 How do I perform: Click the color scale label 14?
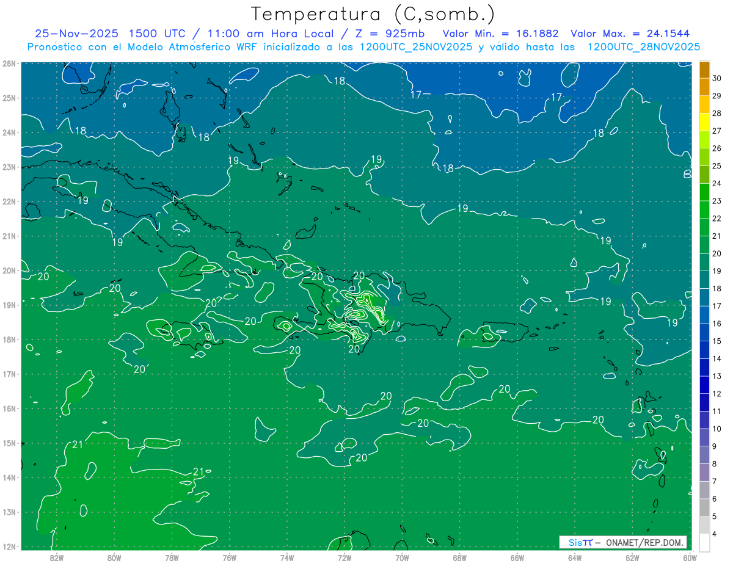click(x=717, y=358)
